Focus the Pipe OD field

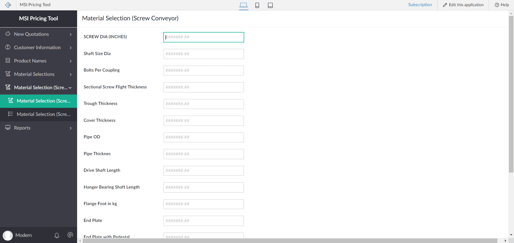204,137
